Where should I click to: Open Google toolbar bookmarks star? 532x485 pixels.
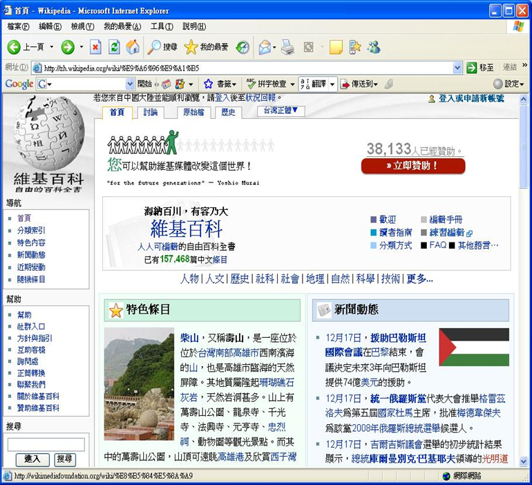pyautogui.click(x=209, y=84)
